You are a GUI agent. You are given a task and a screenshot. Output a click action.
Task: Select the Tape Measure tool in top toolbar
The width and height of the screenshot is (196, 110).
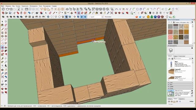pyautogui.click(x=90, y=13)
